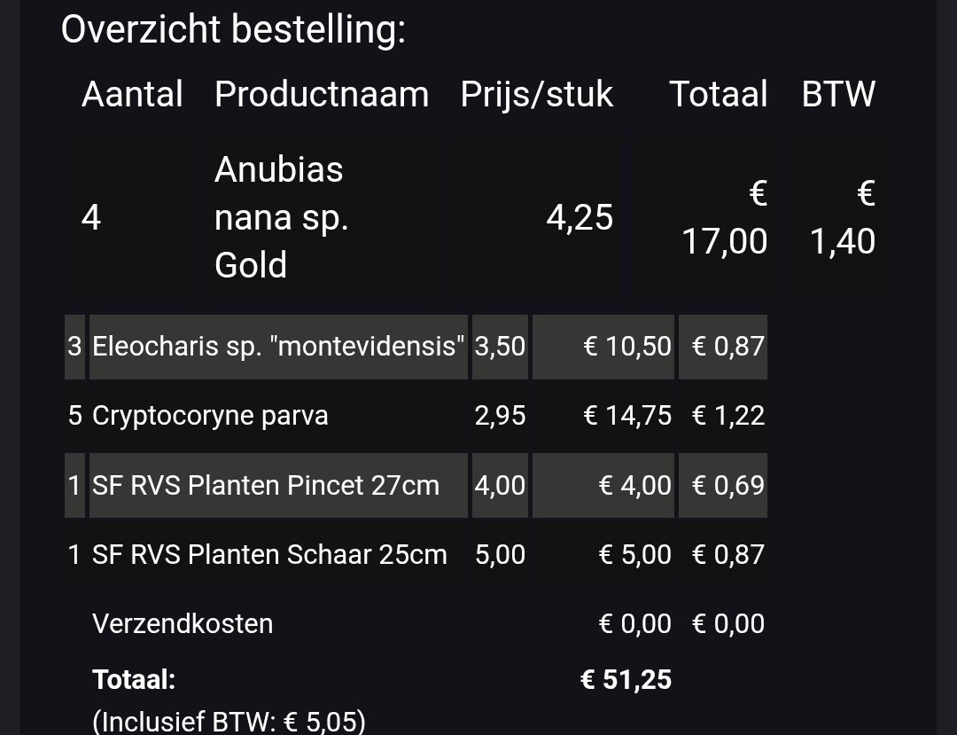The width and height of the screenshot is (957, 735).
Task: Click the quantity 4 for Anubias
Action: pyautogui.click(x=91, y=217)
